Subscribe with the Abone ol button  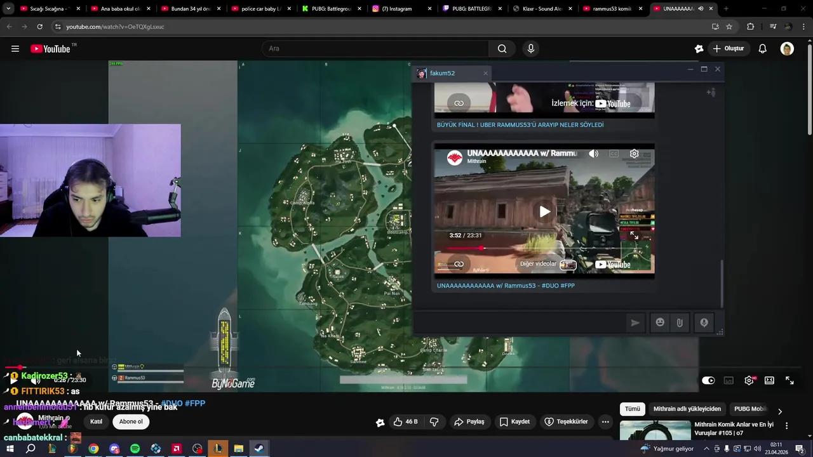131,421
